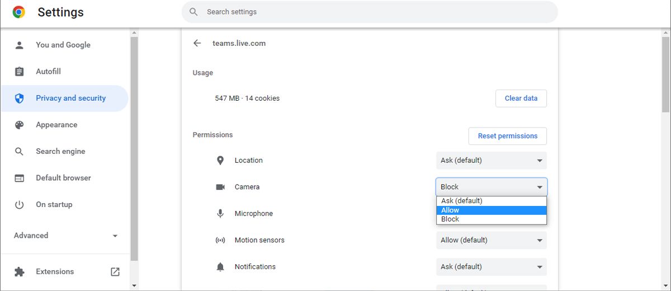Open Default browser settings section
This screenshot has width=671, height=291.
click(x=64, y=178)
